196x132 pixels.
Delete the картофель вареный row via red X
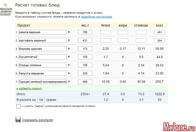coord(69,40)
